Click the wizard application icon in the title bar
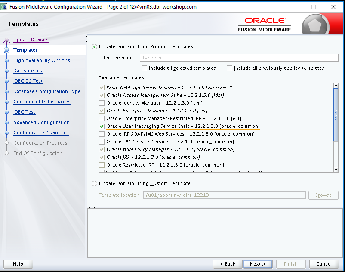This screenshot has width=345, height=272. pyautogui.click(x=4, y=7)
